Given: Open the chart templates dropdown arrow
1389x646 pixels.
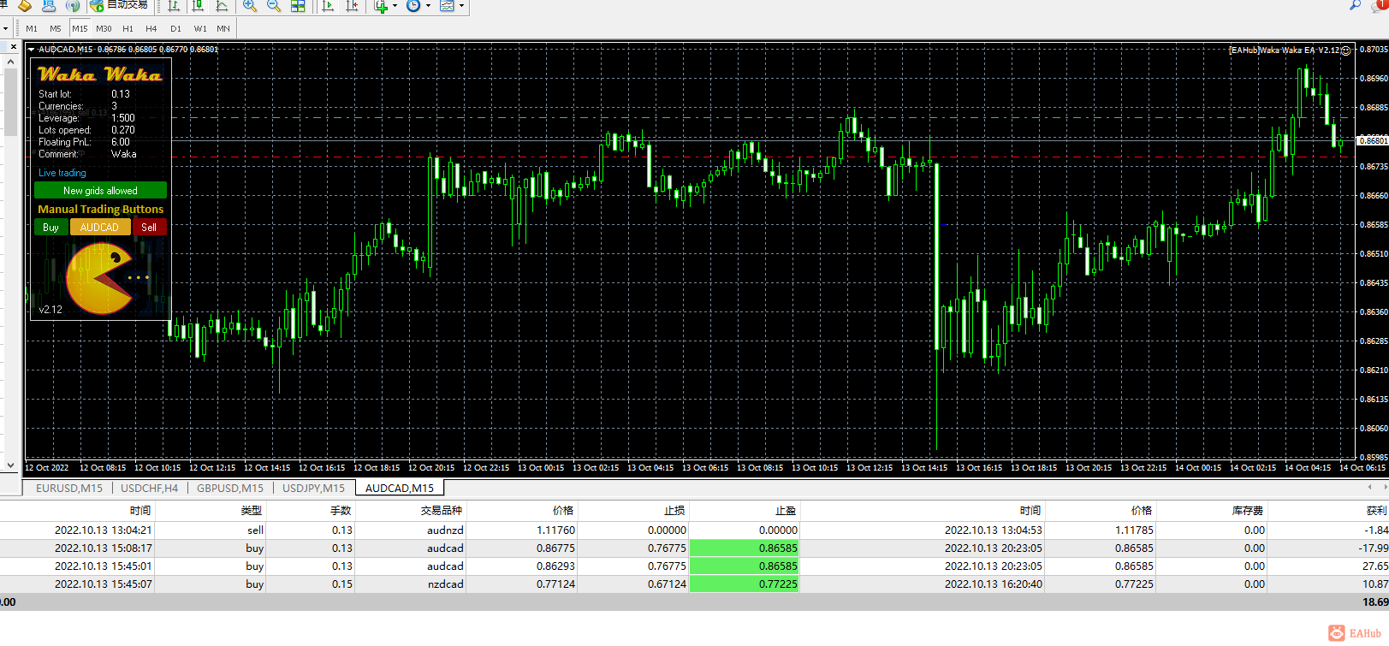Looking at the screenshot, I should 462,6.
